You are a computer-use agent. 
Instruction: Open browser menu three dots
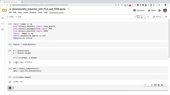tap(168, 5)
